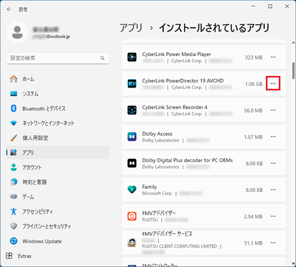The image size is (296, 267).
Task: Open more options for Family
Action: click(273, 189)
